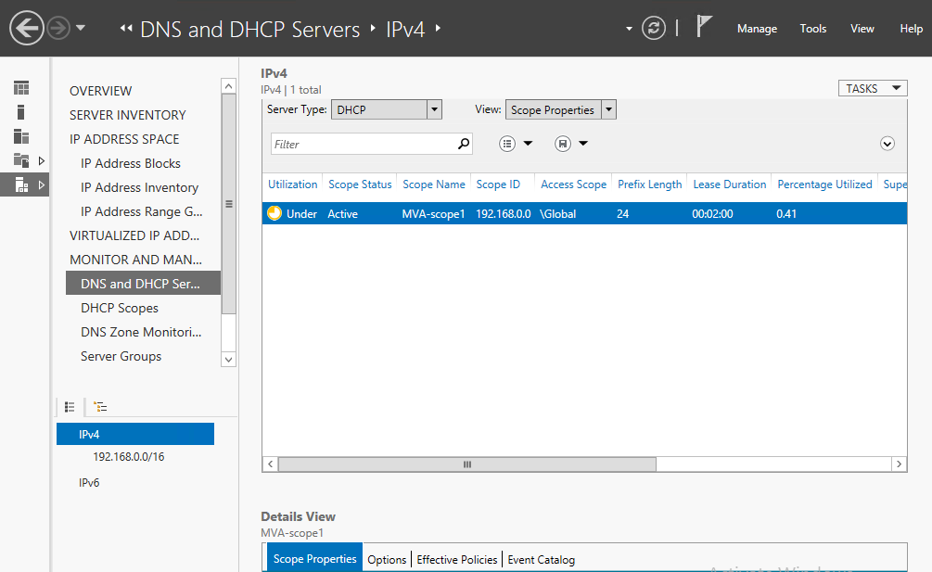This screenshot has height=572, width=932.
Task: Type in the Filter input field
Action: [x=362, y=145]
